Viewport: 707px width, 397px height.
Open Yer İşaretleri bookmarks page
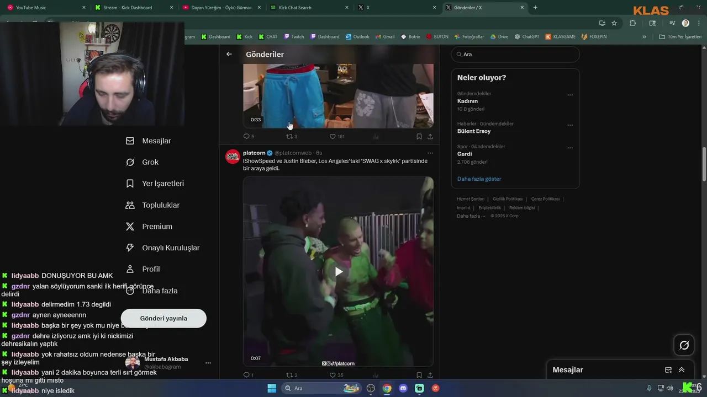click(x=155, y=184)
